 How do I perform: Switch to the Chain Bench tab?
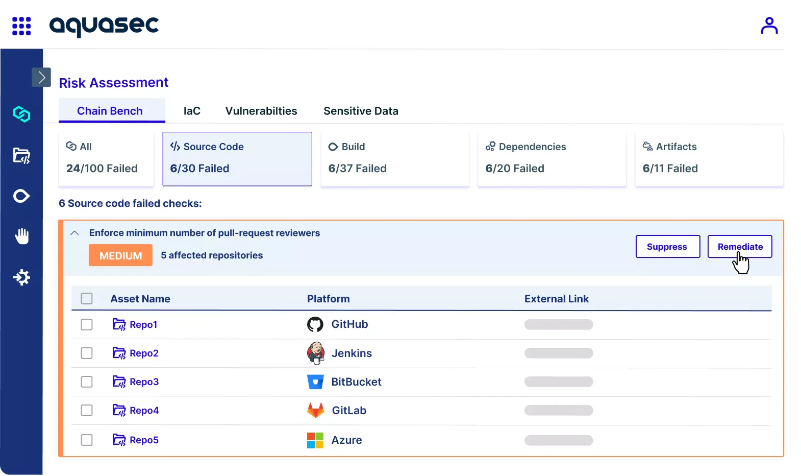(x=112, y=111)
